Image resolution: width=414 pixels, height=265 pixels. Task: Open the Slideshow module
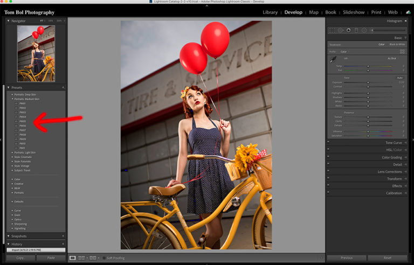[x=354, y=12]
